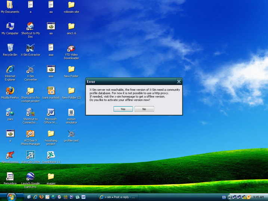The height and width of the screenshot is (201, 268).
Task: Select the profiler test shortcut icon
Action: click(x=71, y=134)
